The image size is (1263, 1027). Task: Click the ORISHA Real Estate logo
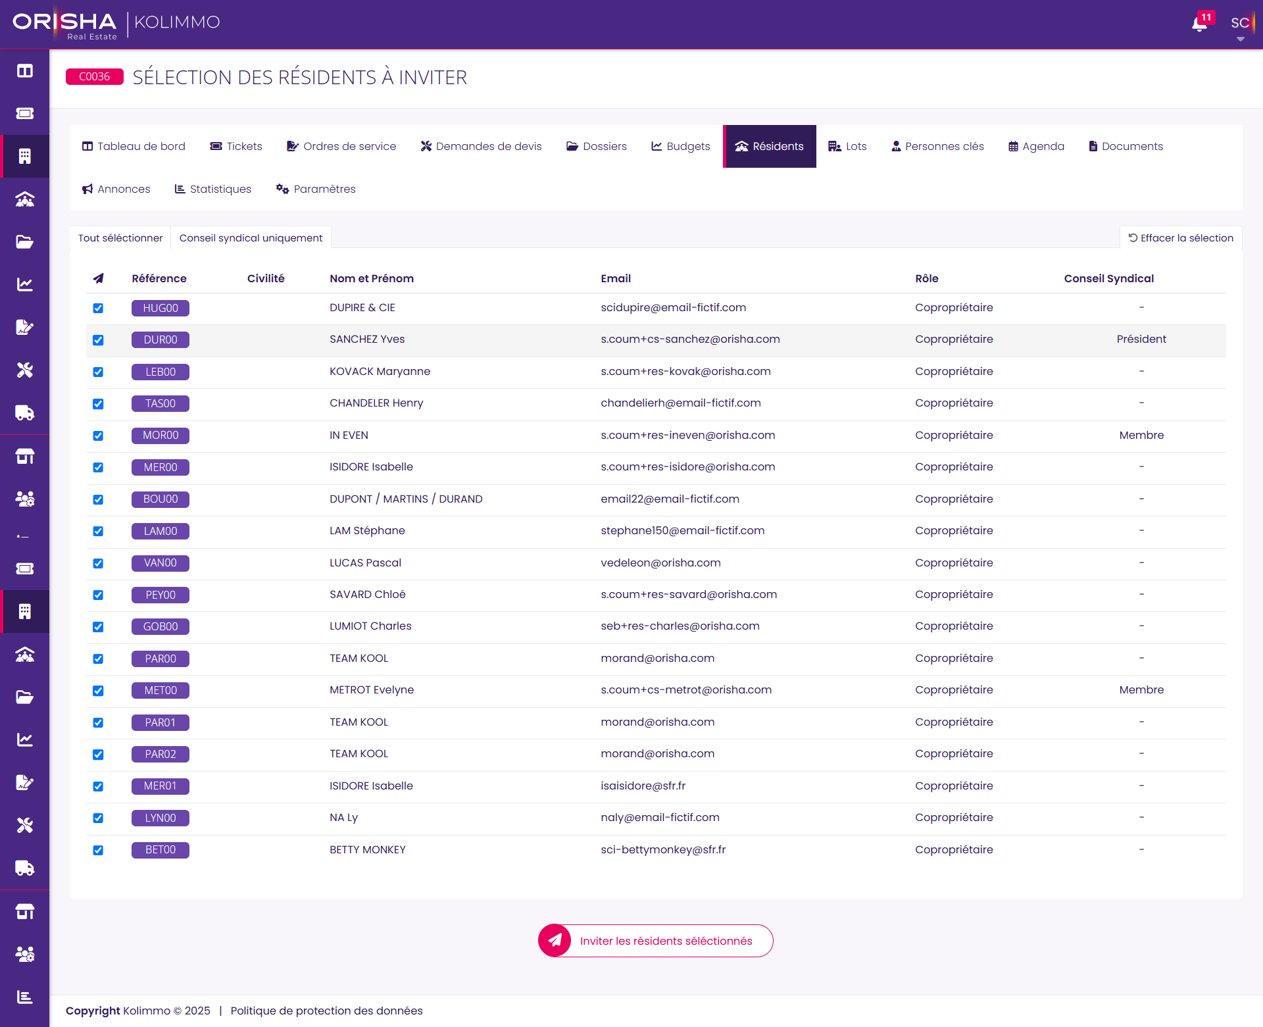(64, 25)
